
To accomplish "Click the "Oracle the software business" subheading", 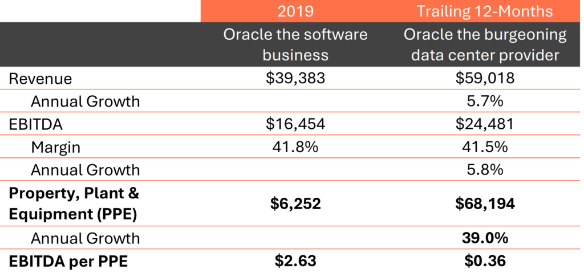I will click(x=295, y=44).
